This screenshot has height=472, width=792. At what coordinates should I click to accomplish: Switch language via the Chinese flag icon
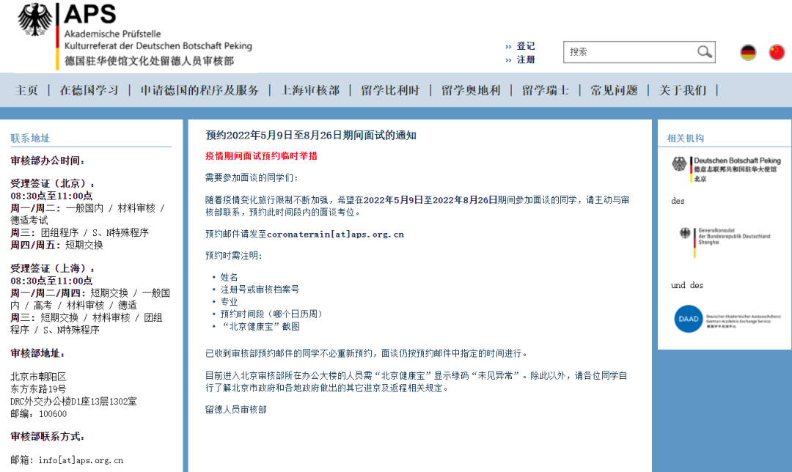point(777,51)
